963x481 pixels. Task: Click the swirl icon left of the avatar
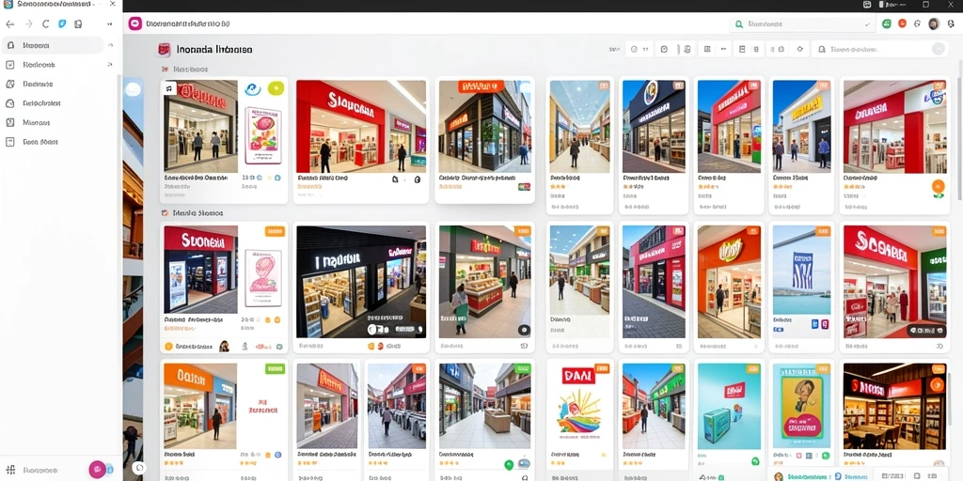tap(918, 23)
